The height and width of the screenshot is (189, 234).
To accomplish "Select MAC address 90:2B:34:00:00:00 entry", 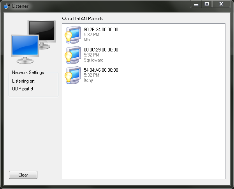I will 101,30.
